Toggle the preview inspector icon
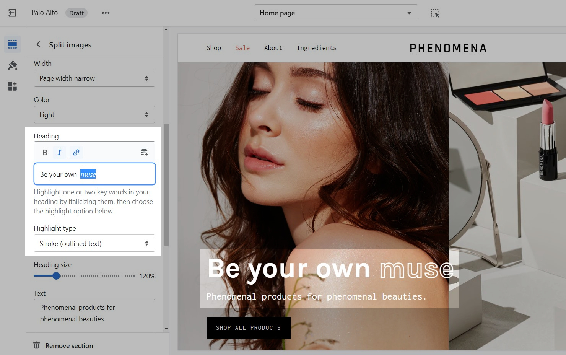The width and height of the screenshot is (566, 355). 434,13
